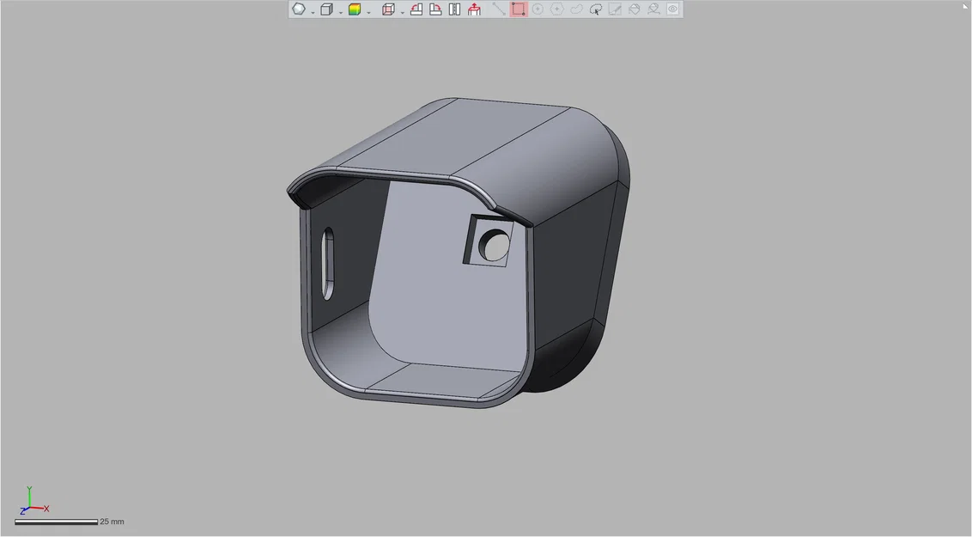Click the gray cube display style icon

[x=326, y=9]
